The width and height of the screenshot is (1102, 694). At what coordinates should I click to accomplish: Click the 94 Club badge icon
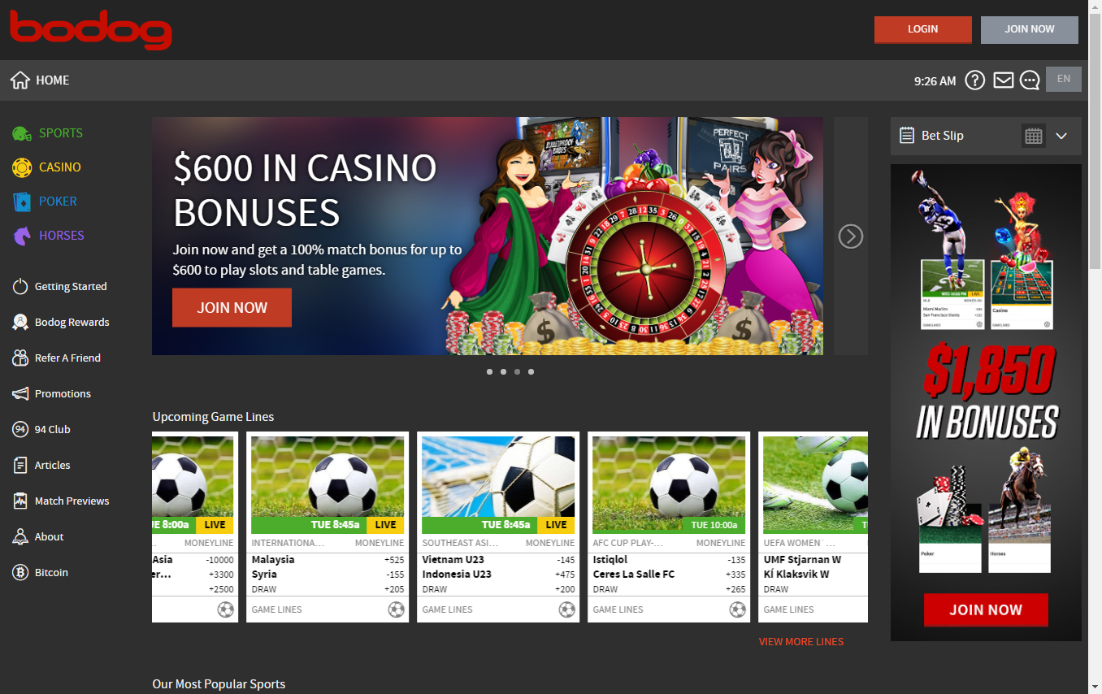tap(20, 430)
